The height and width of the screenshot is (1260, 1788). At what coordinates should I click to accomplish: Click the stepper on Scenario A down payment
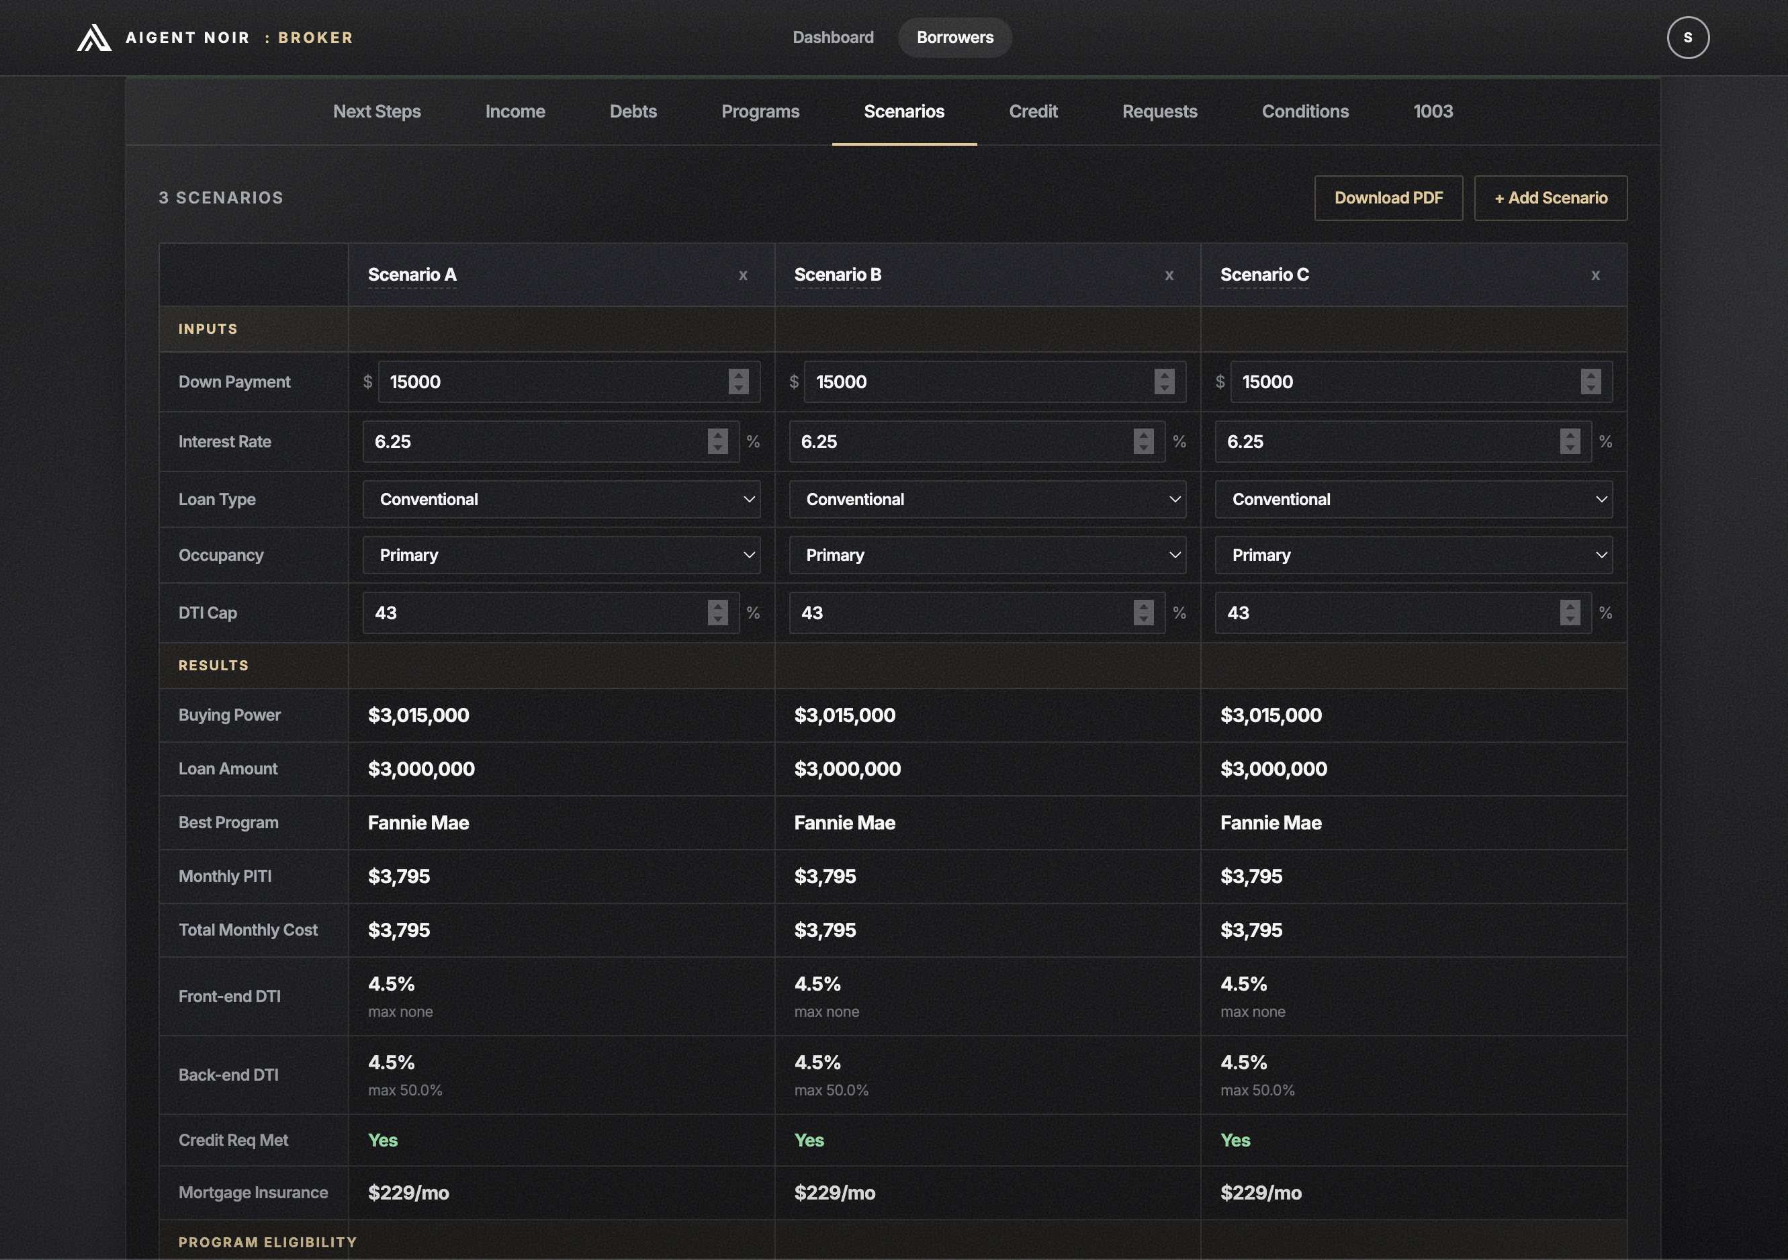coord(738,381)
